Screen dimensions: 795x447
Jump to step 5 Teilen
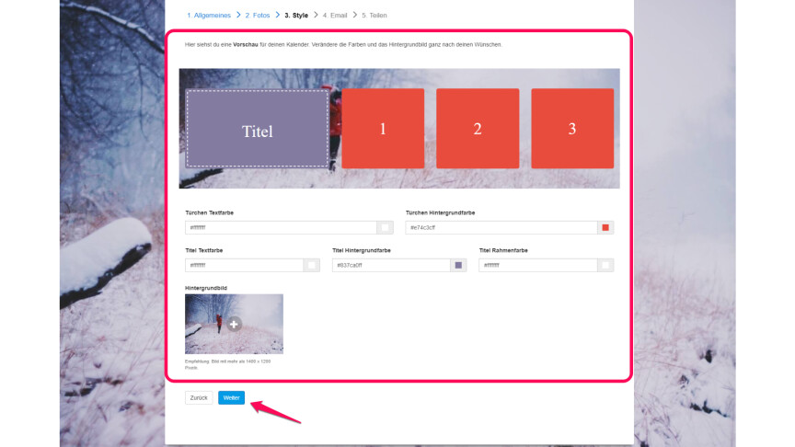coord(377,15)
